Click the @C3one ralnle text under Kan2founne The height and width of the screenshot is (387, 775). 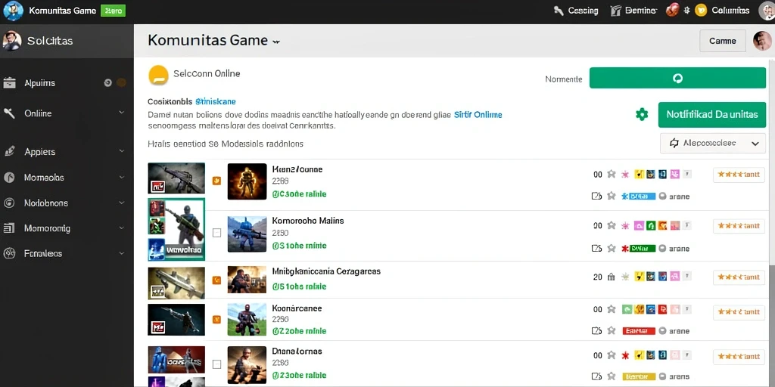pyautogui.click(x=299, y=194)
